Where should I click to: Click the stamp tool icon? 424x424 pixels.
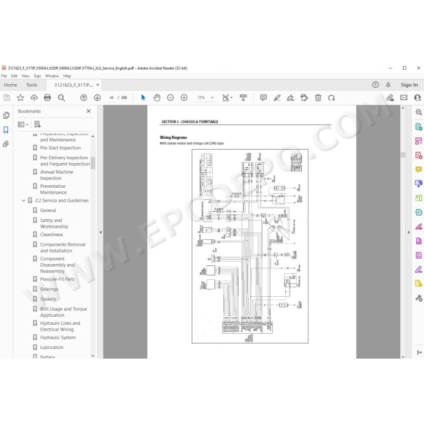304,98
